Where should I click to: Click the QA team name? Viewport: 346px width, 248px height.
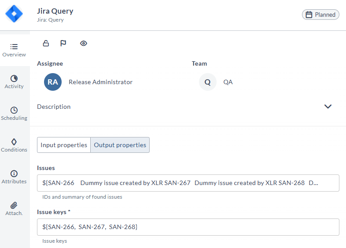[228, 82]
